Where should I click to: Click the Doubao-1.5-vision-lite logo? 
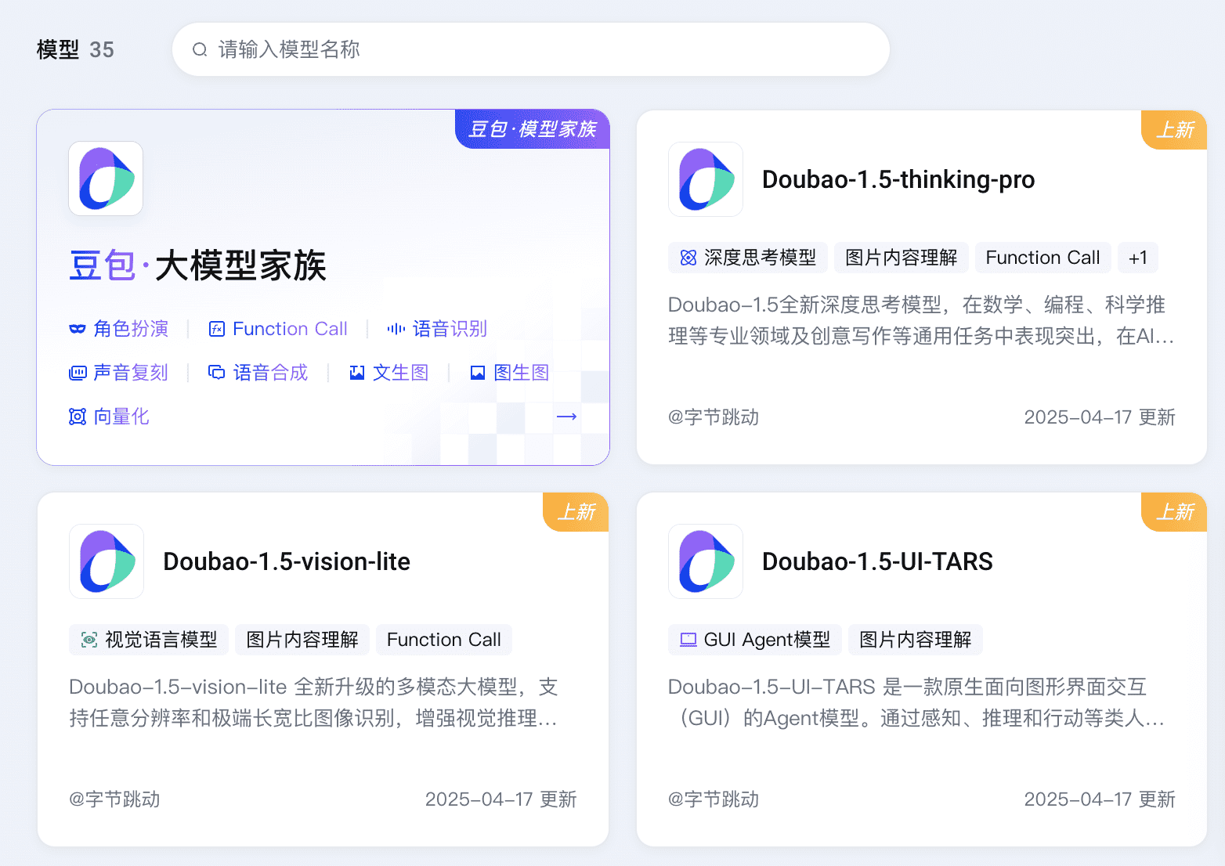tap(107, 561)
